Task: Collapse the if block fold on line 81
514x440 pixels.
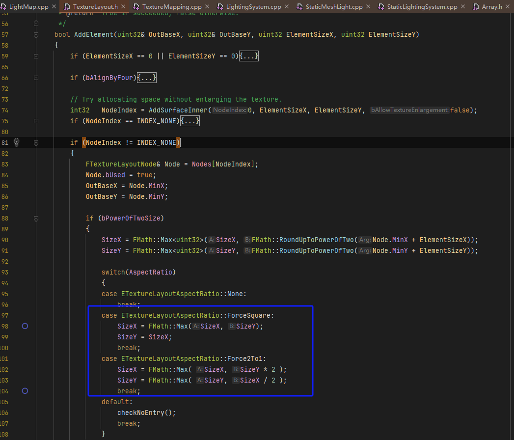Action: (x=36, y=142)
